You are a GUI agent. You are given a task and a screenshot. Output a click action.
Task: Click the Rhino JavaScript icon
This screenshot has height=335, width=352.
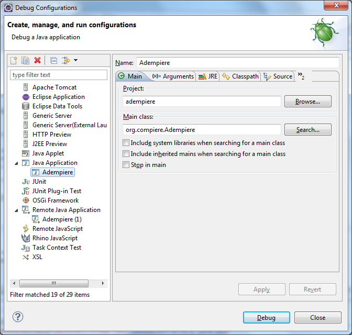pyautogui.click(x=26, y=238)
